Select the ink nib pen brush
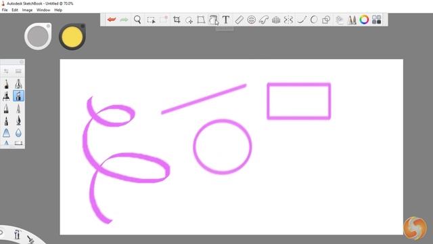 (18, 121)
